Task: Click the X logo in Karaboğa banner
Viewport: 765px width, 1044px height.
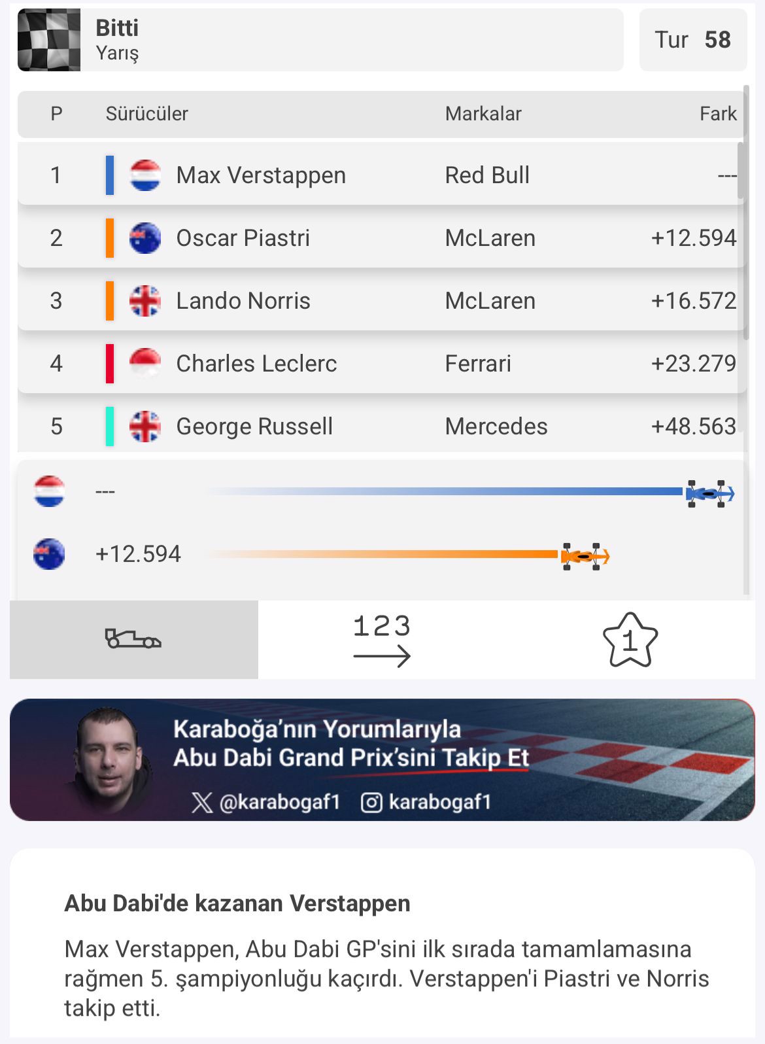Action: [202, 802]
